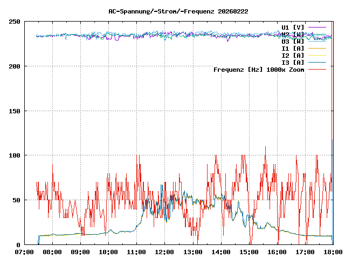
Task: Click the Frequenz [Hz] 1000x Zoom legend text
Action: tap(259, 69)
